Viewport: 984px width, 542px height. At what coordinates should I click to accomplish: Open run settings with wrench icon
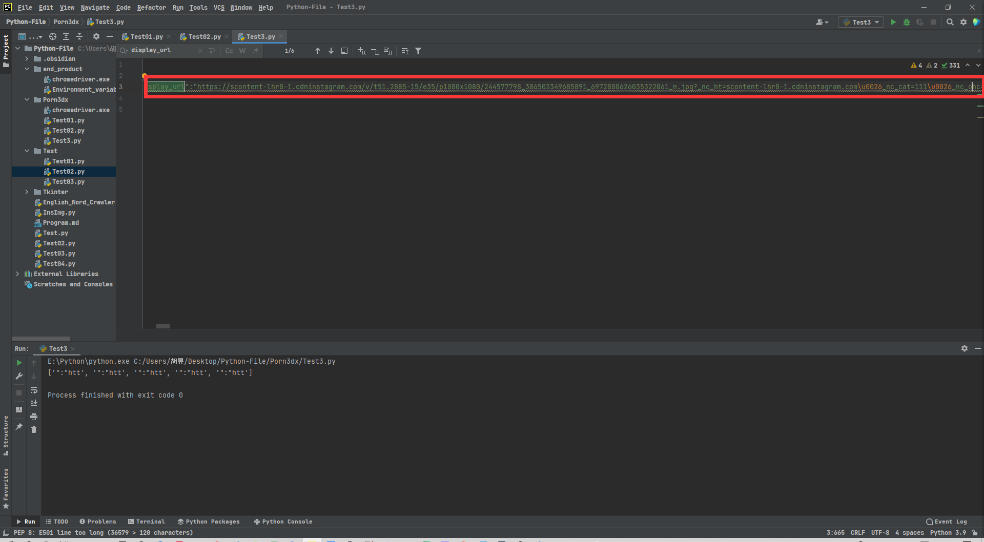click(19, 376)
